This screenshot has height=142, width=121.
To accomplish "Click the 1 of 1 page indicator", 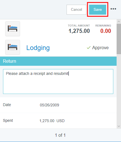I will [60, 135].
